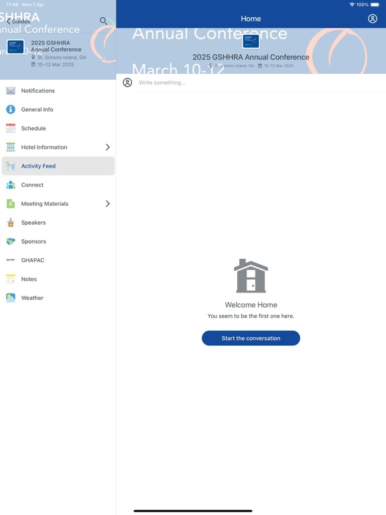
Task: Click St. Simons Island, GA location text
Action: (62, 57)
